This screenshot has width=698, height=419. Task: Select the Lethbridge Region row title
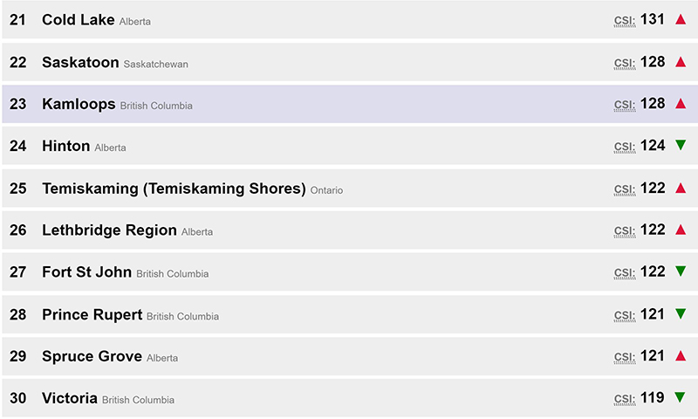coord(109,230)
